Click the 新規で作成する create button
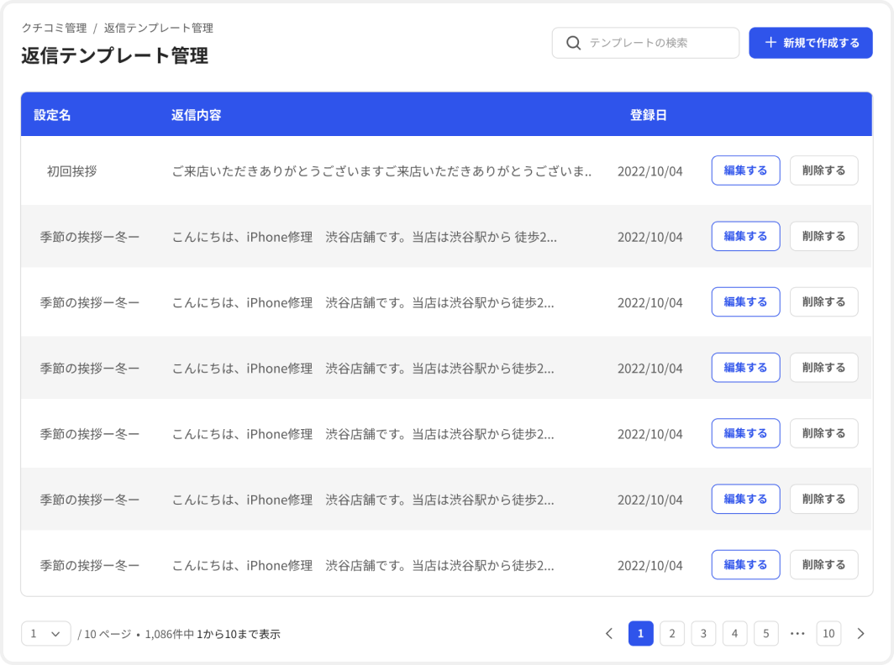 tap(810, 42)
